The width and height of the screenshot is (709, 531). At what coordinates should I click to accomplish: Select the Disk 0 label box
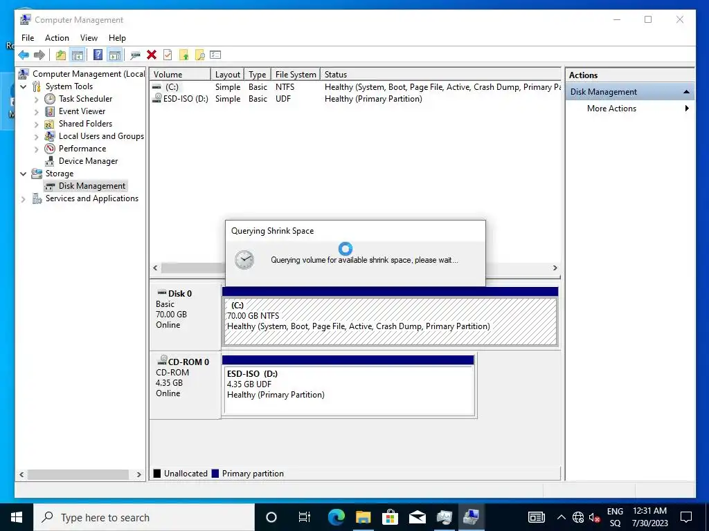(185, 316)
